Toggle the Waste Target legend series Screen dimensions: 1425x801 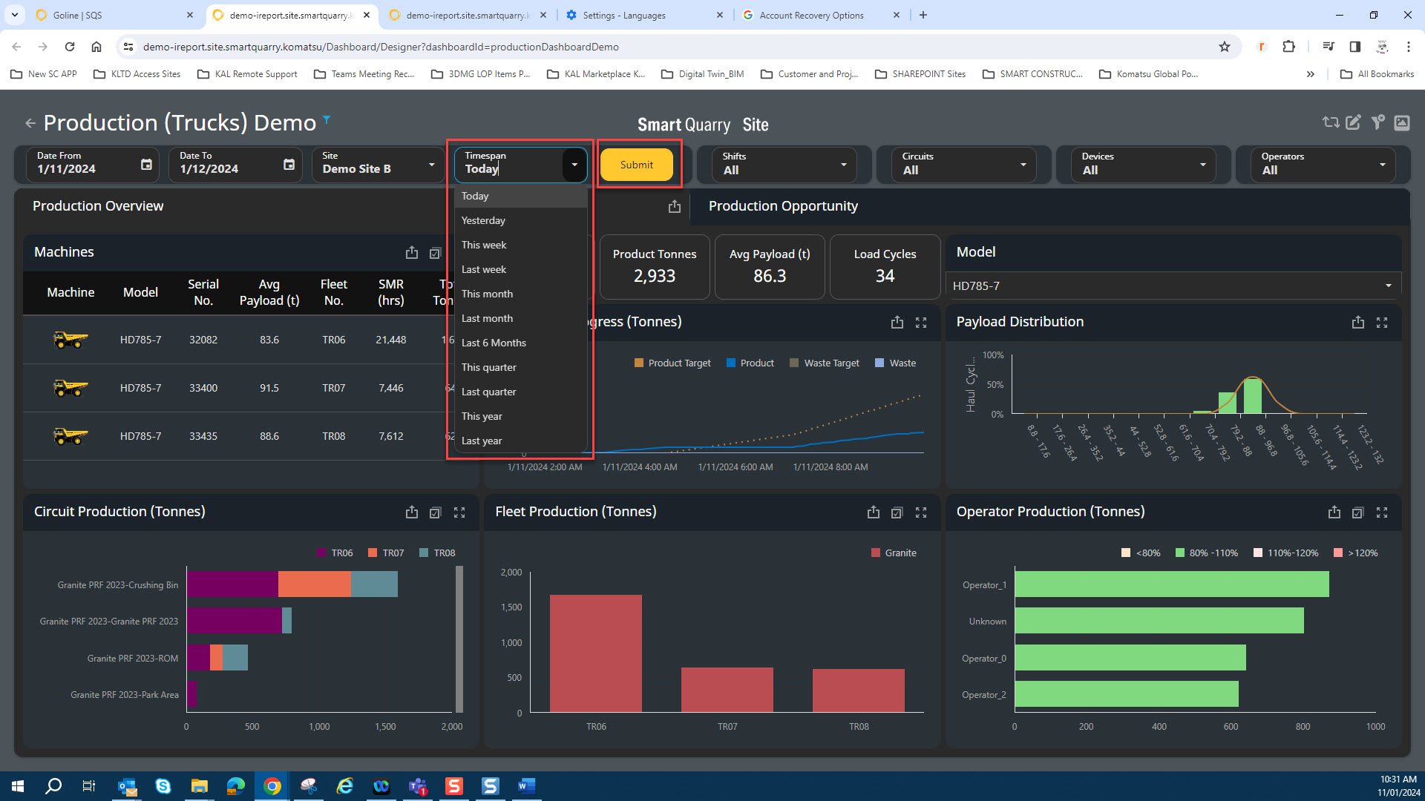click(x=825, y=363)
